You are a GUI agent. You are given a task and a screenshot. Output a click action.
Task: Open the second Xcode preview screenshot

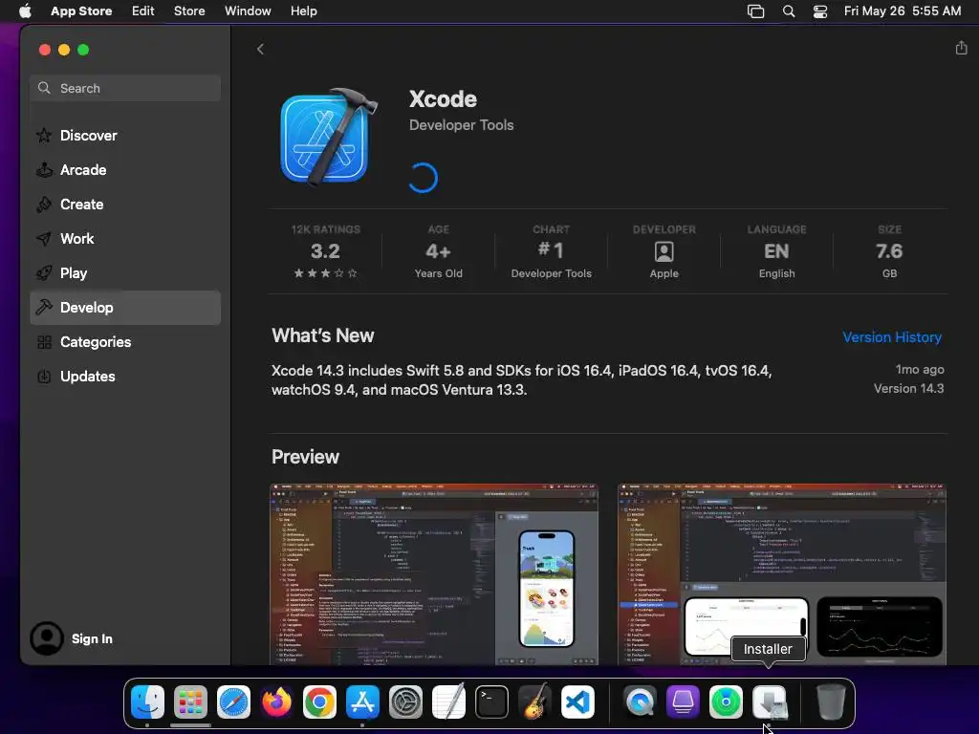[x=782, y=574]
